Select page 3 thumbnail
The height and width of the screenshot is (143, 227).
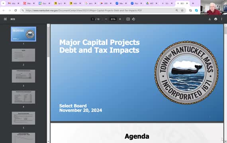(x=23, y=76)
